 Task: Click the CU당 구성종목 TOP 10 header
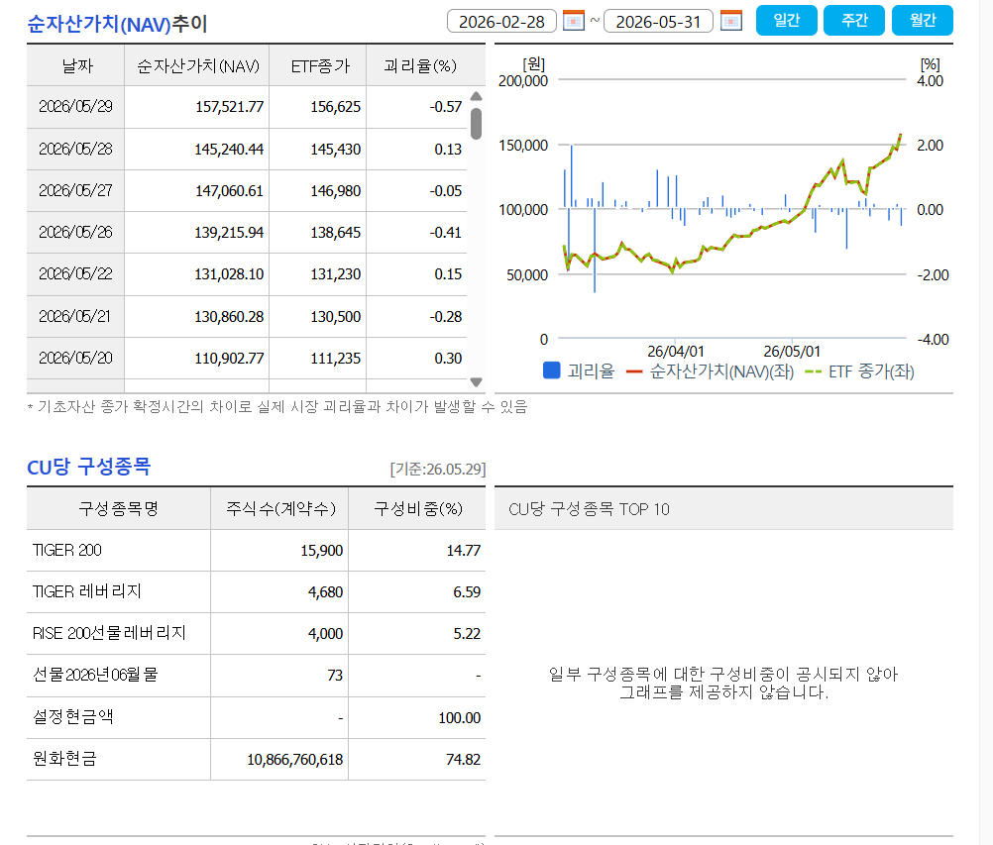pos(589,509)
